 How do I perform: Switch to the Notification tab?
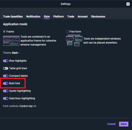(33, 16)
